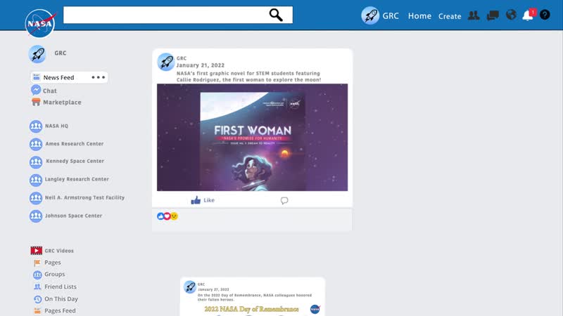Go to Home in top navigation
Screen dimensions: 563x316
coord(419,15)
